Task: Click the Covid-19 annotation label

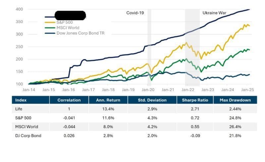Action: coord(136,13)
